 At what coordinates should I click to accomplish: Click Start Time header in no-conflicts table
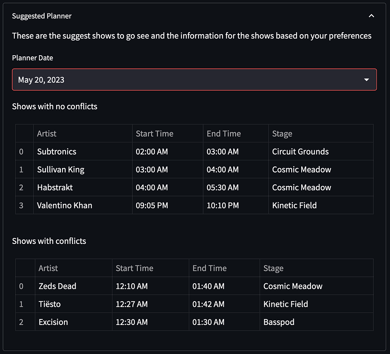pos(168,133)
